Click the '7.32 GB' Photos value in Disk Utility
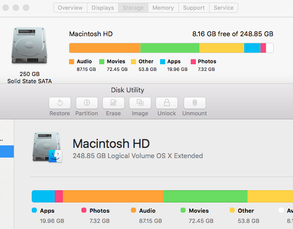The image size is (293, 229). click(99, 221)
